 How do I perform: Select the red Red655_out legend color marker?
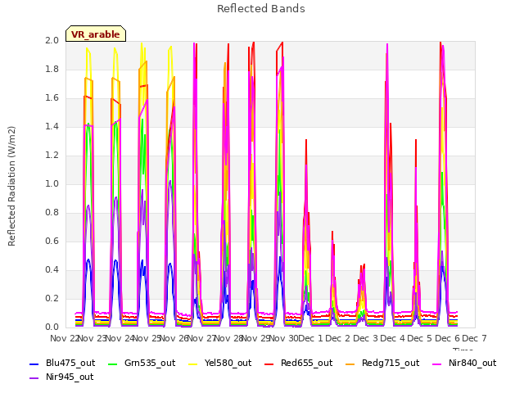pos(269,364)
